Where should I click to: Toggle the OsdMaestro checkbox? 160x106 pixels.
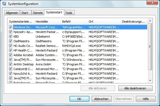(10, 41)
